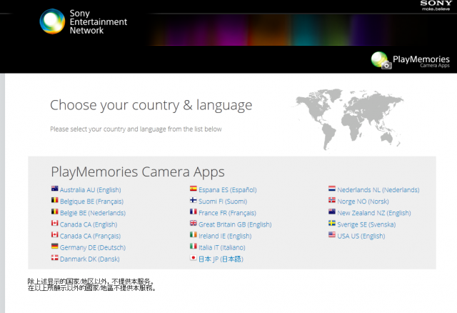Choose Germany DE (Deutsch) link
This screenshot has height=313, width=457.
[93, 248]
